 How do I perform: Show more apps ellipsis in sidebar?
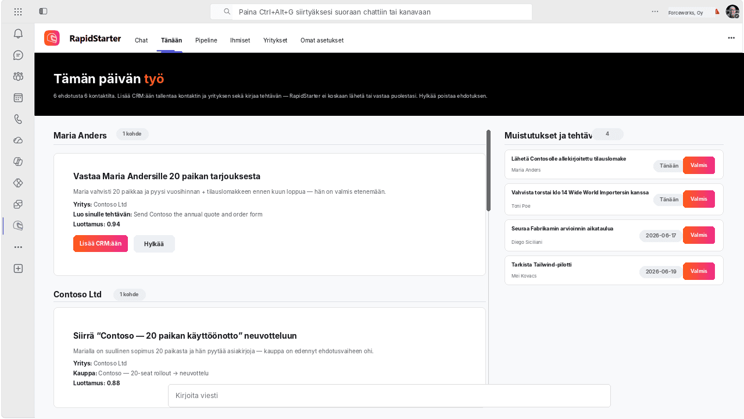18,247
